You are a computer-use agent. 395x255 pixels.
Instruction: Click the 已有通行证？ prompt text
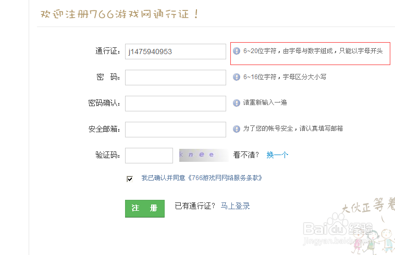coord(195,206)
